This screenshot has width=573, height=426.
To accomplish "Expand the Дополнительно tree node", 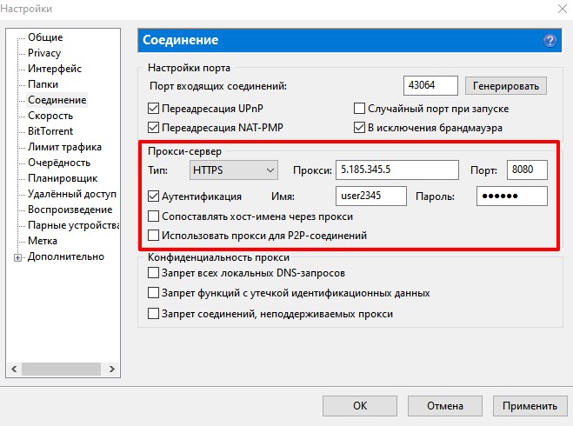I will tap(17, 257).
